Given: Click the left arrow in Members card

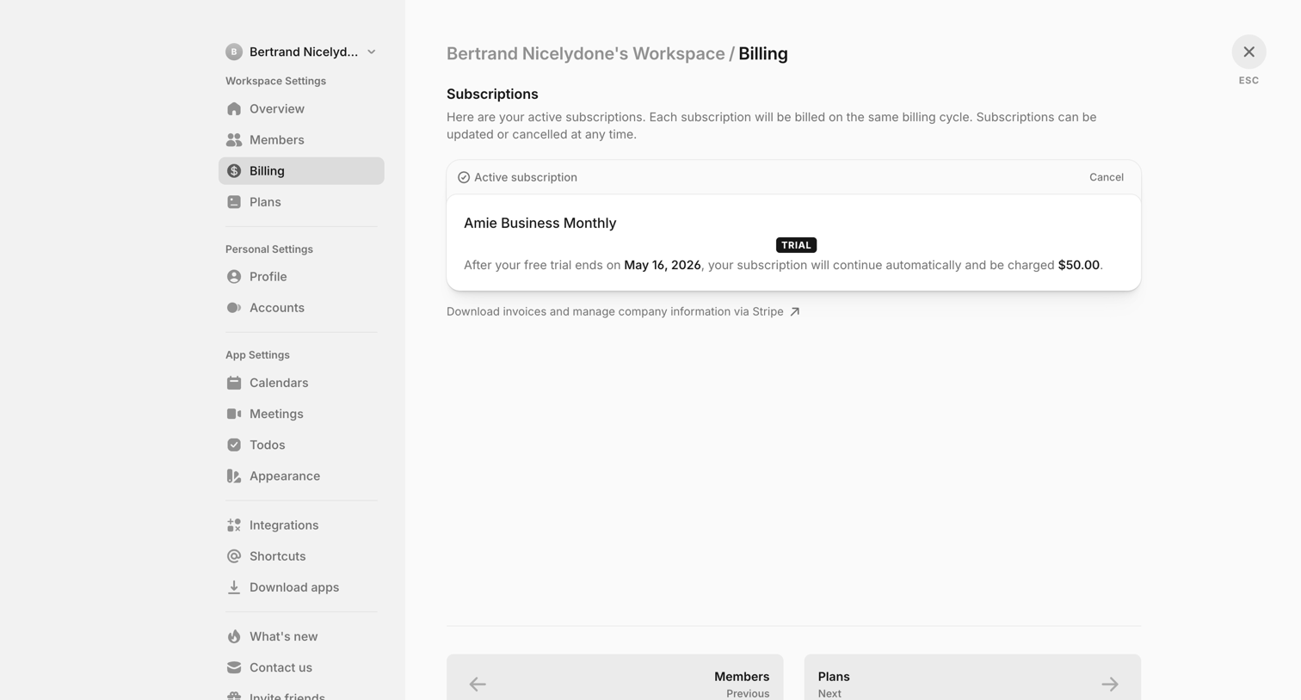Looking at the screenshot, I should [478, 685].
